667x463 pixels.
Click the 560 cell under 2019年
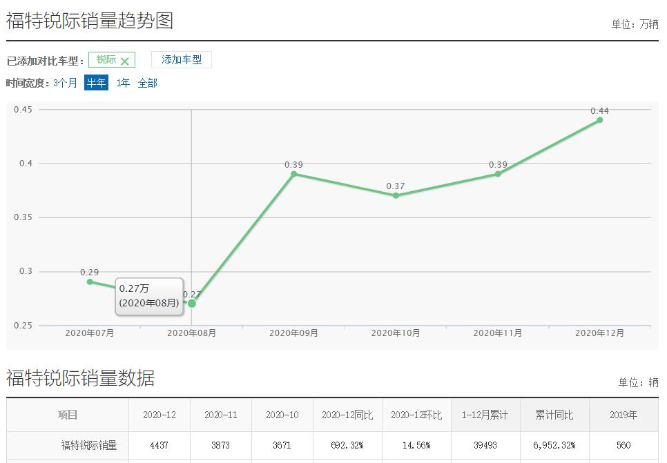pyautogui.click(x=623, y=445)
